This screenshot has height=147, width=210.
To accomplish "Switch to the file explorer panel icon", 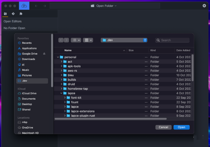I will [x=5, y=14].
